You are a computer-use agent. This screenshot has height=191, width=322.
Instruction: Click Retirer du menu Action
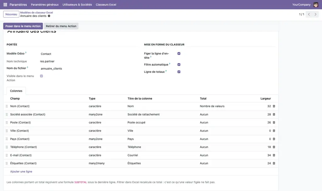click(x=61, y=26)
